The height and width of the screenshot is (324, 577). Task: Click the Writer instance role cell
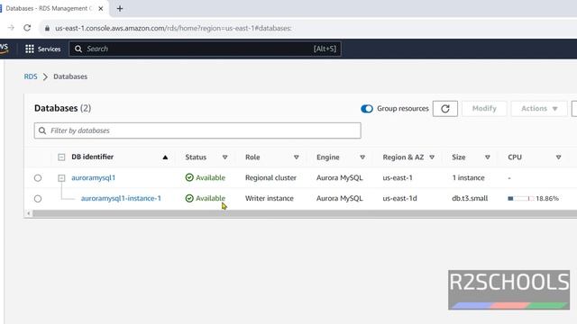(270, 198)
